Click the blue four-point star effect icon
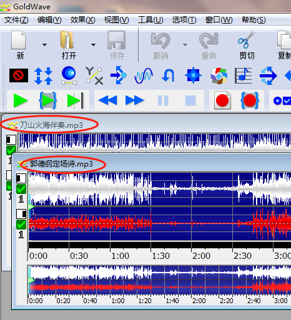 (193, 75)
